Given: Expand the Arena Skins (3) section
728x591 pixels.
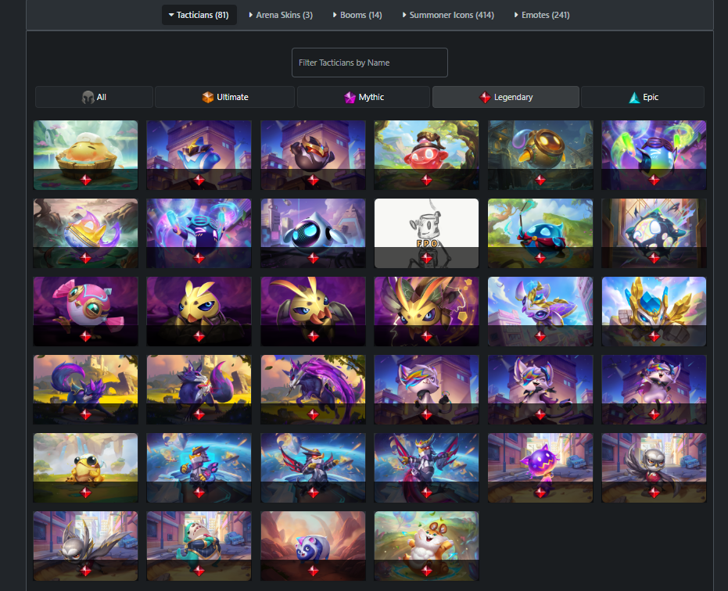Looking at the screenshot, I should click(281, 15).
